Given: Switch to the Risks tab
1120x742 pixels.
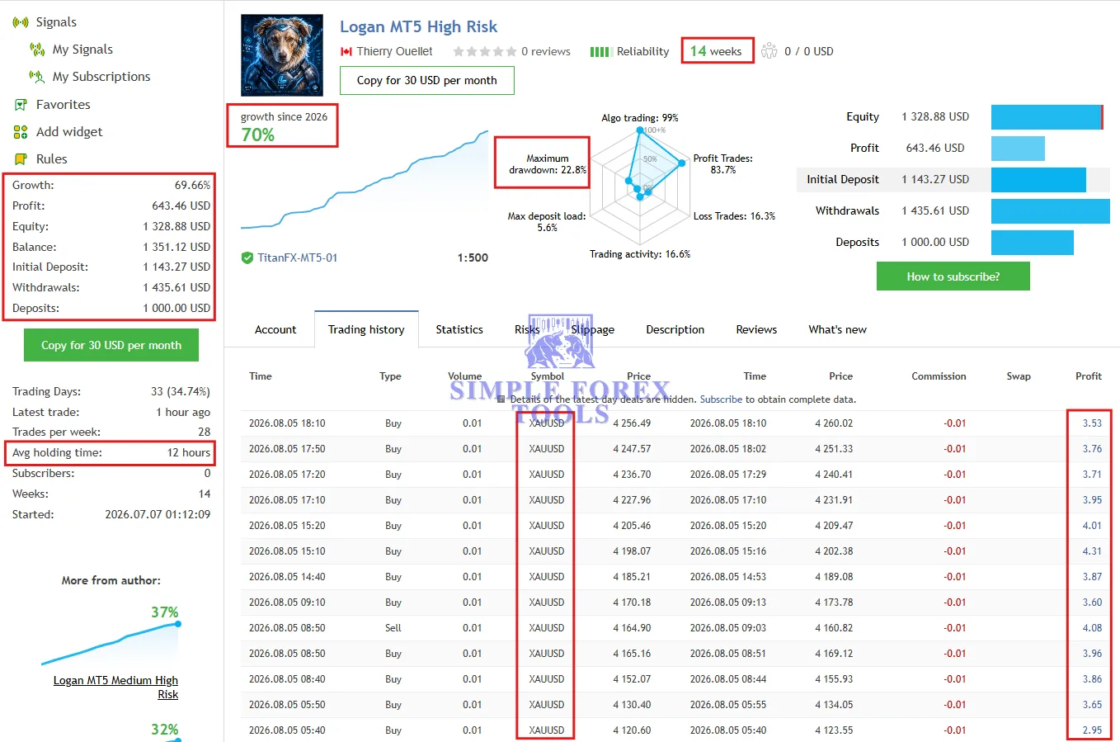Looking at the screenshot, I should [x=527, y=329].
